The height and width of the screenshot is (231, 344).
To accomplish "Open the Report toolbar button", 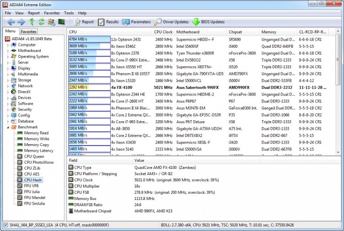I will coord(84,22).
